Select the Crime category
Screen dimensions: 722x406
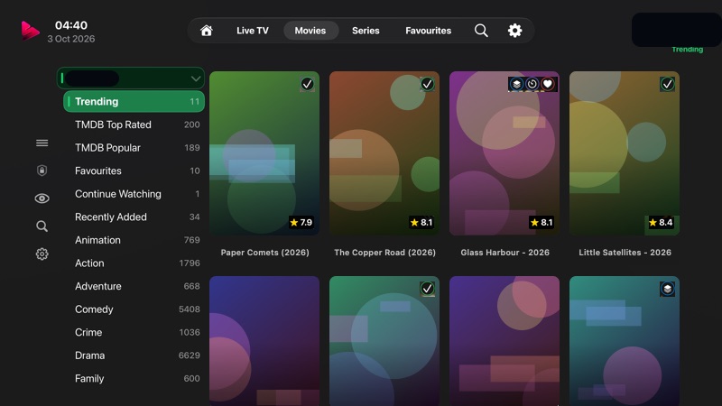134,332
